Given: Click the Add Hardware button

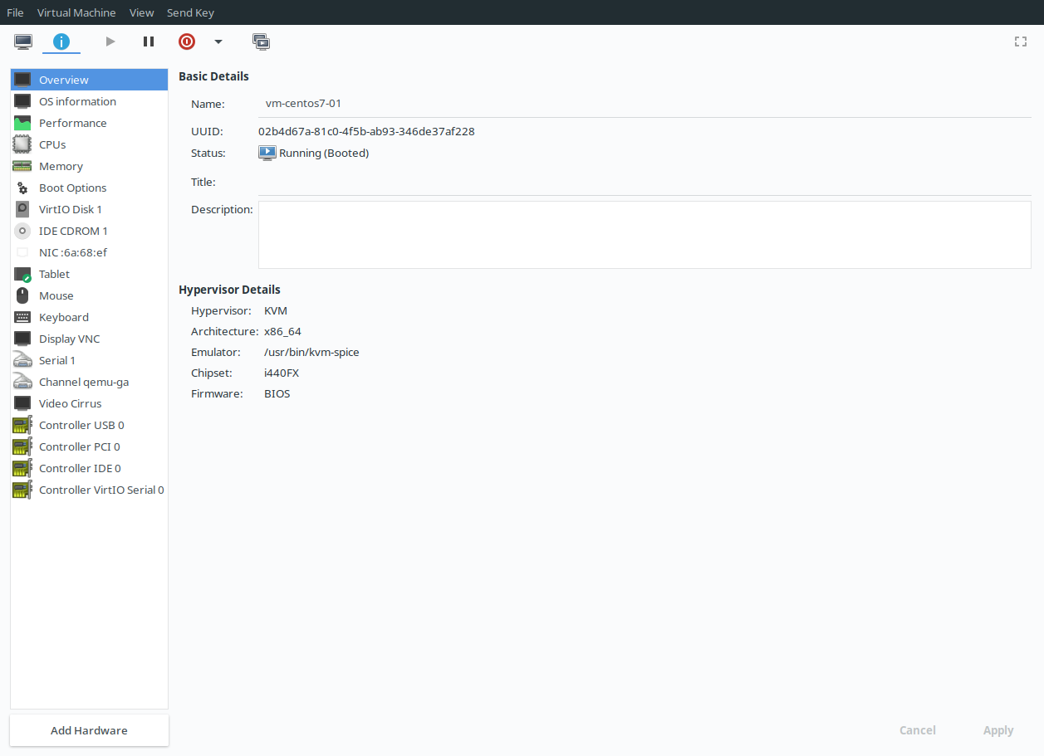Looking at the screenshot, I should coord(89,730).
